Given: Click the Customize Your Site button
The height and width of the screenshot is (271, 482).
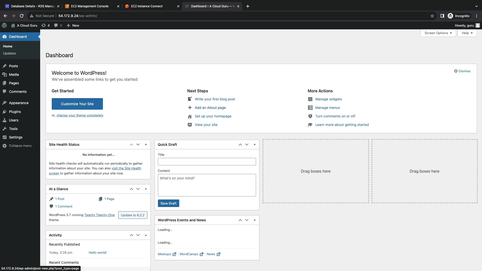Looking at the screenshot, I should pos(77,104).
